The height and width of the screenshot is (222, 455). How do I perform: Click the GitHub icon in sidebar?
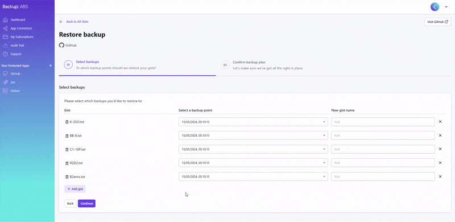point(5,74)
